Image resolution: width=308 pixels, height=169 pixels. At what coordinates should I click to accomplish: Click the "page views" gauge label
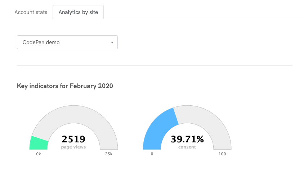point(73,147)
